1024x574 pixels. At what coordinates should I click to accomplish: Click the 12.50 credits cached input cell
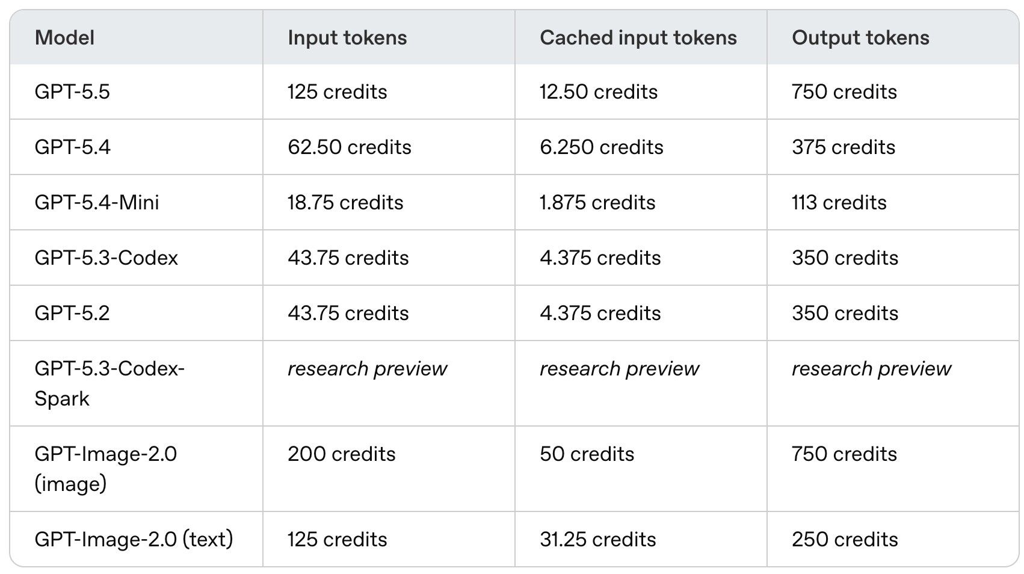tap(599, 92)
